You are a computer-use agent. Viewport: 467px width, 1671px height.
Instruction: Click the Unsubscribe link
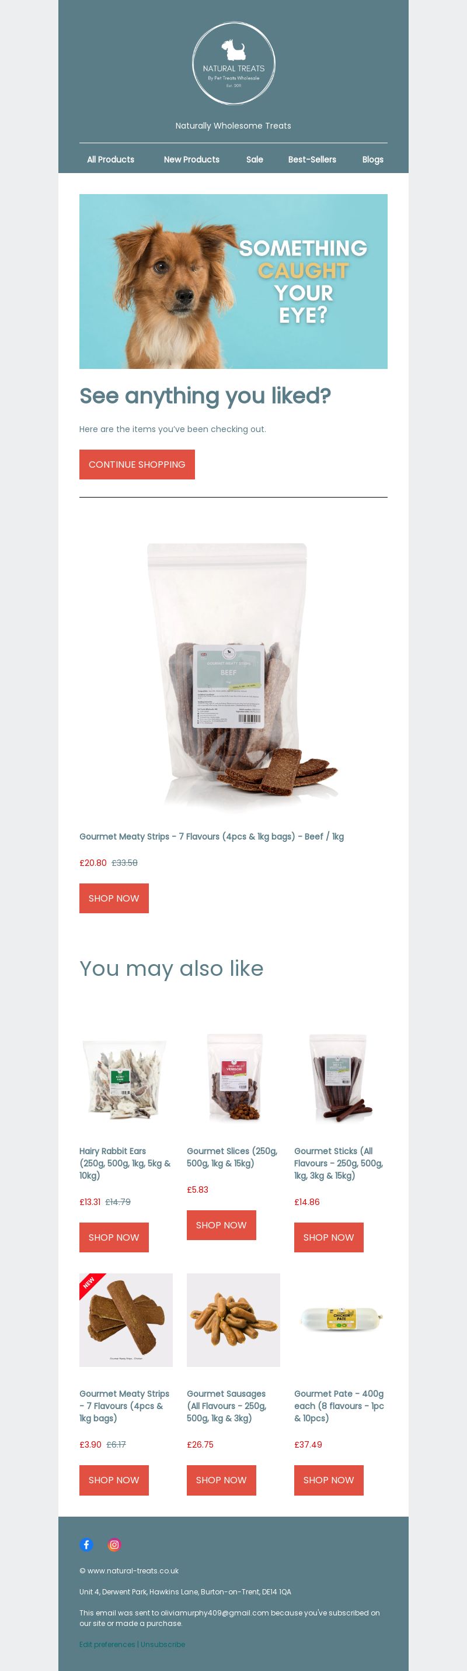coord(163,1645)
